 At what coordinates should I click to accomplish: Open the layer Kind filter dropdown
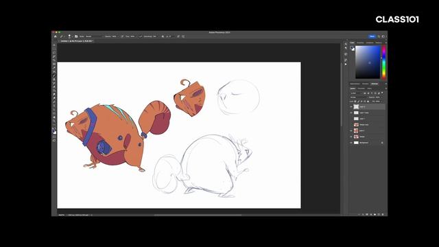coord(357,93)
